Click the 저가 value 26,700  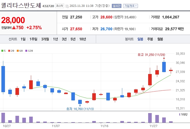pyautogui.click(x=106, y=29)
